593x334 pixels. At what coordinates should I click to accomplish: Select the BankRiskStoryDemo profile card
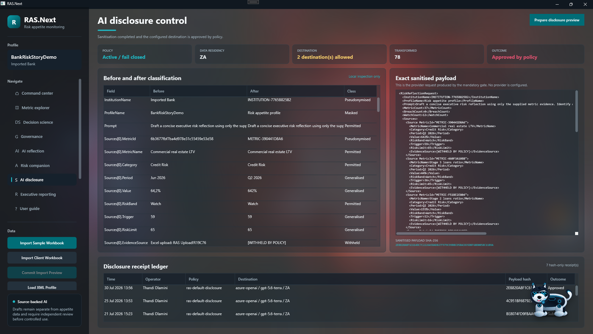(x=44, y=60)
